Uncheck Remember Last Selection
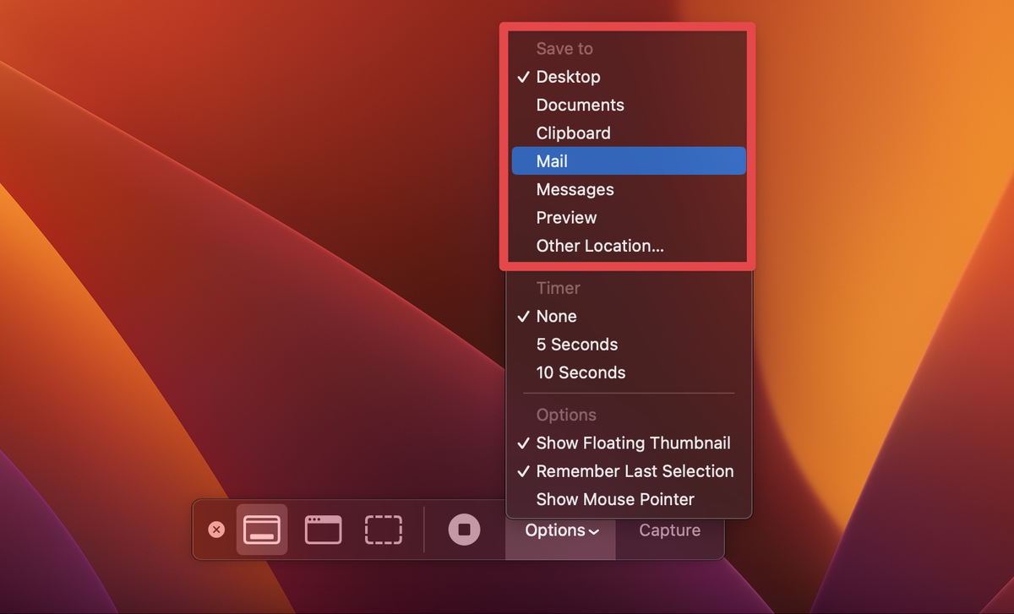1014x614 pixels. (635, 471)
